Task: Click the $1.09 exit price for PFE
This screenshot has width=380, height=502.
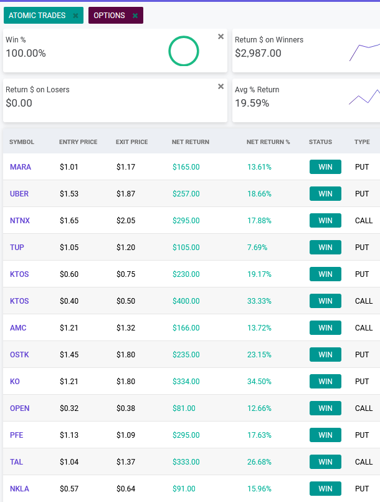Action: [126, 435]
